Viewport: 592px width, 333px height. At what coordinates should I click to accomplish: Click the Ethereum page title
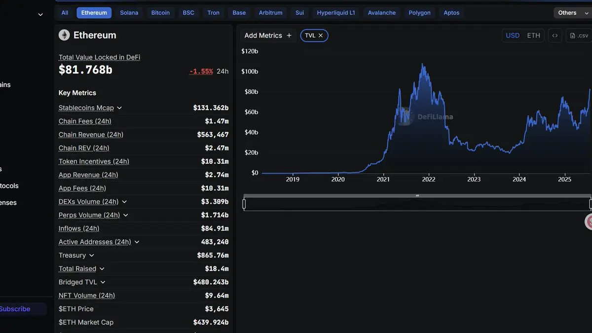click(x=95, y=35)
